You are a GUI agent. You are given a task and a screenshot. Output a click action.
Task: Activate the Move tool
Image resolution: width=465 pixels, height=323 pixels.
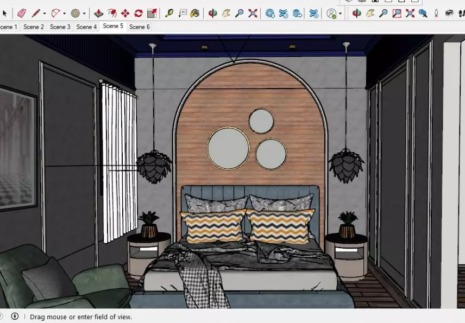[125, 13]
